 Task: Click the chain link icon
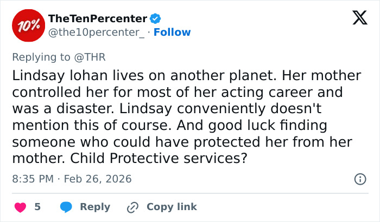click(x=132, y=207)
